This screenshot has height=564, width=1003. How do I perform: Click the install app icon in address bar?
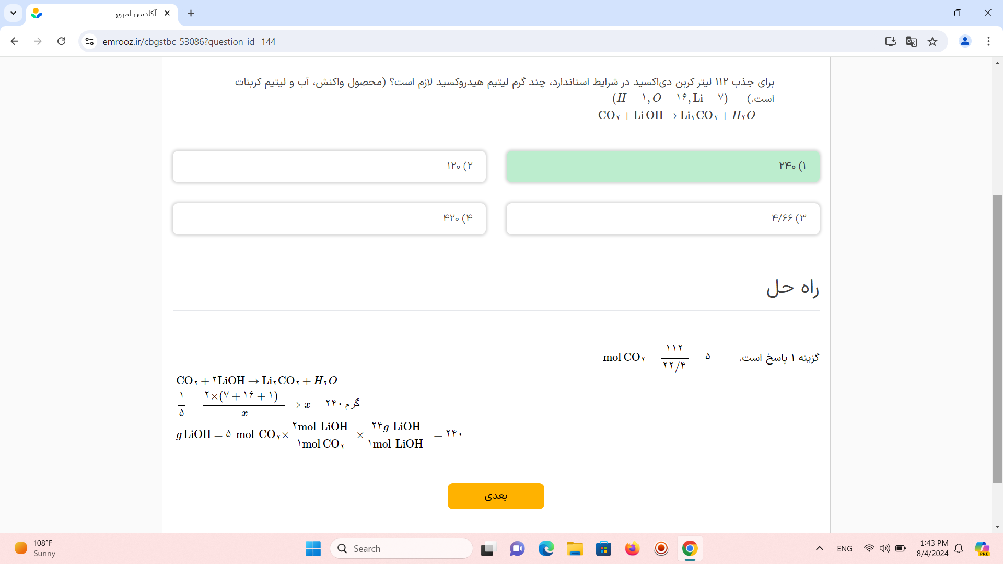pos(891,41)
